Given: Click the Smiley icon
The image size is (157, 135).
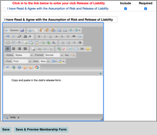Looking at the screenshot, I should (x=88, y=49).
